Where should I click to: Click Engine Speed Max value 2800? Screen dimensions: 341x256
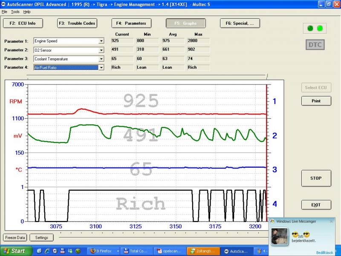point(199,41)
